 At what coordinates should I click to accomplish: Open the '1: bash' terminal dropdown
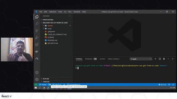[141, 59]
